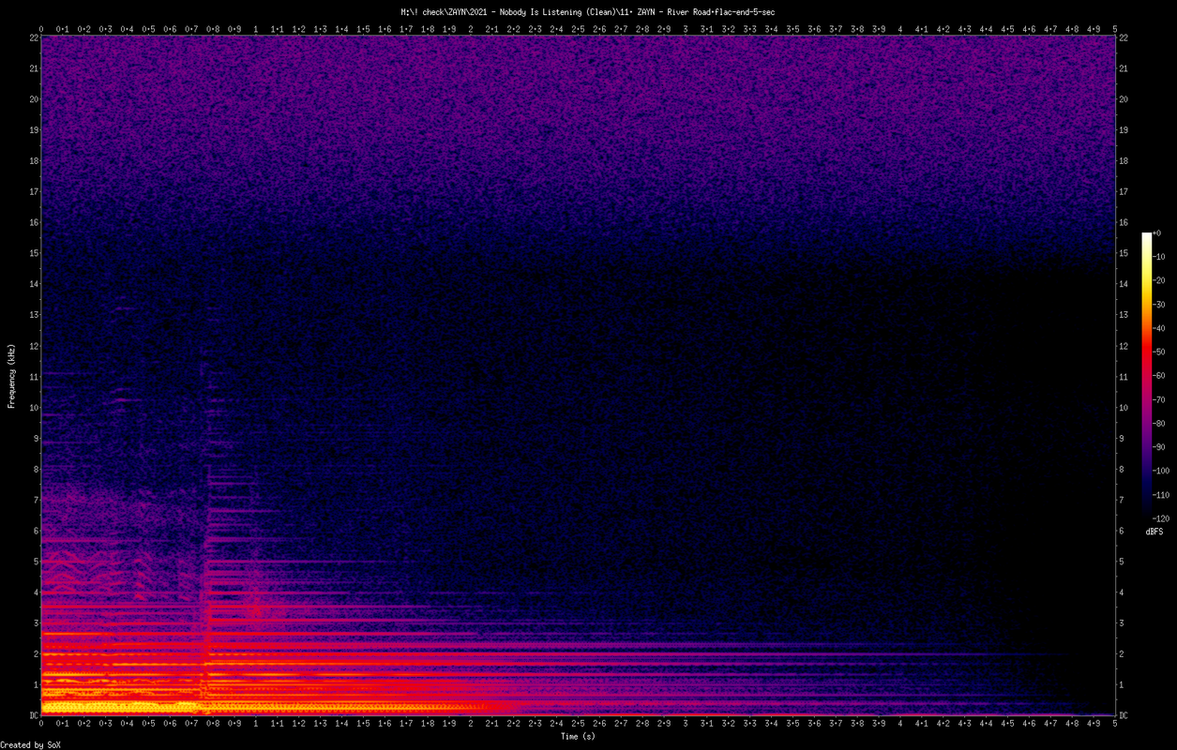Click the -10 value on the dBFS scale
The image size is (1177, 750).
click(1160, 257)
